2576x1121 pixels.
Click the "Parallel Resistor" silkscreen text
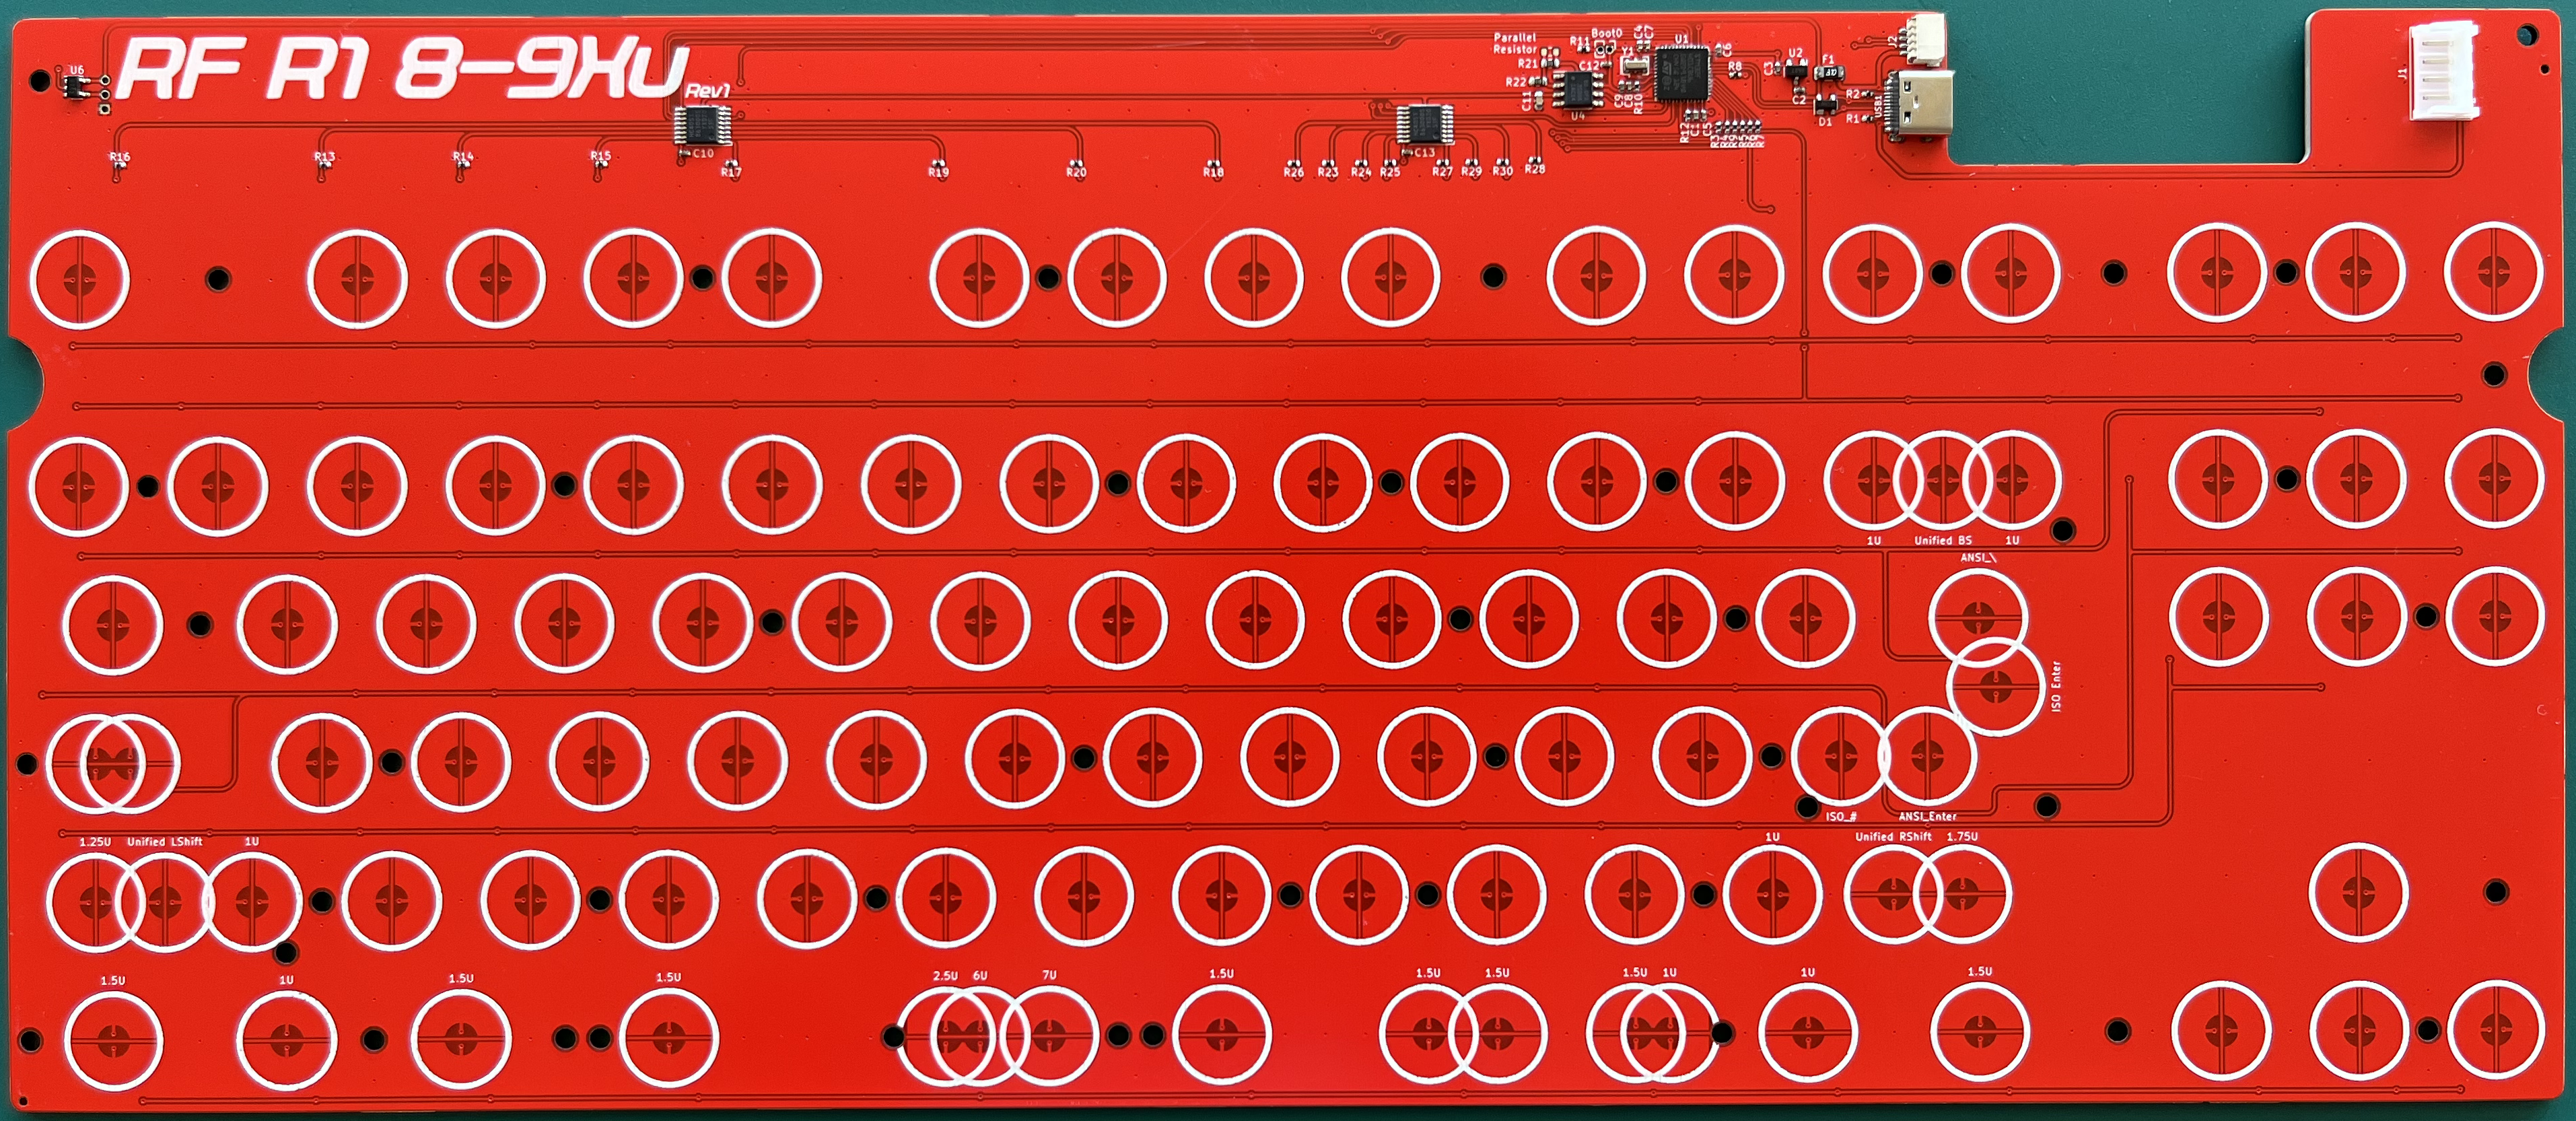tap(1516, 44)
